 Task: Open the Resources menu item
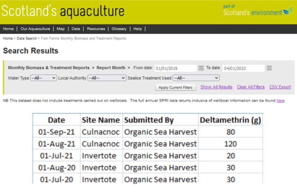[x=96, y=29]
